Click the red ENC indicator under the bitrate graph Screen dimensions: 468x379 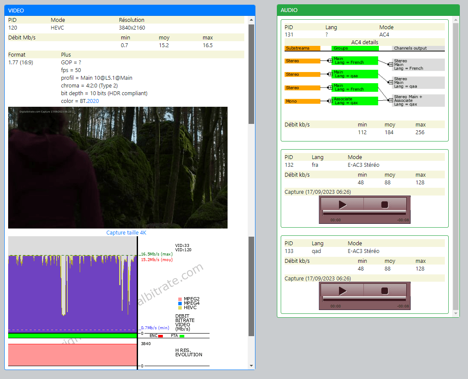pyautogui.click(x=160, y=336)
